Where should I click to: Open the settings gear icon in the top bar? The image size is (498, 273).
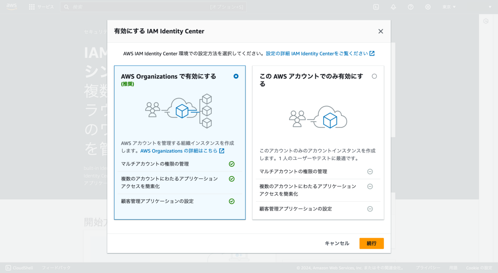tap(428, 7)
